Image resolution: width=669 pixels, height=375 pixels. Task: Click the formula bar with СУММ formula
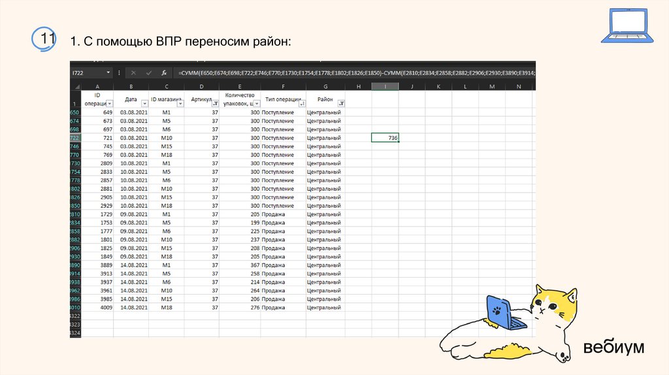pos(356,73)
